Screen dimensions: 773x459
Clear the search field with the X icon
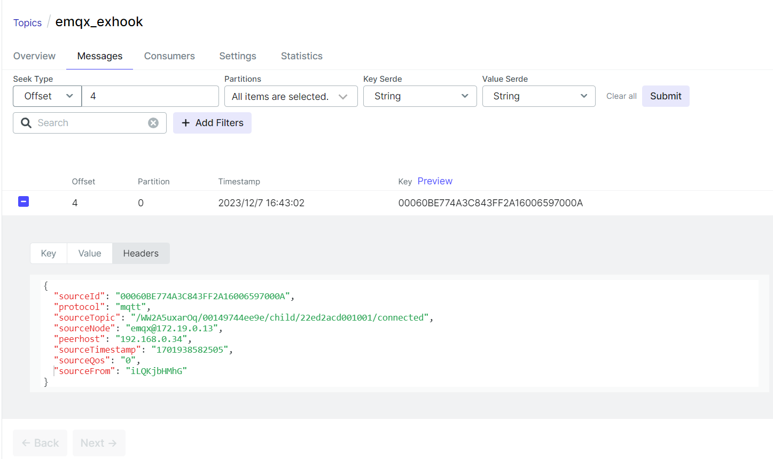pyautogui.click(x=153, y=123)
